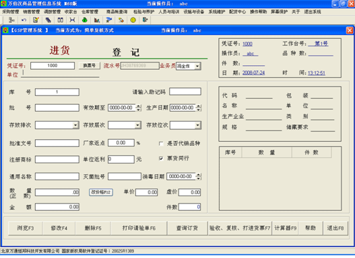Open the 采购管理 menu
This screenshot has width=355, height=258.
point(11,11)
